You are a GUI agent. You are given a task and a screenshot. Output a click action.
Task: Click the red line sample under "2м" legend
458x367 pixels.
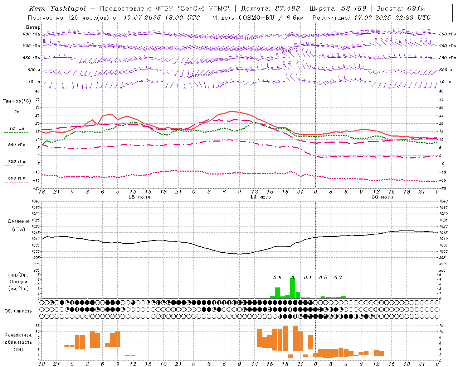pos(17,116)
